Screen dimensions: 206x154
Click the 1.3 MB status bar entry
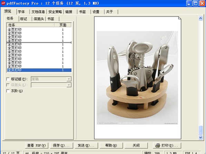(173, 153)
